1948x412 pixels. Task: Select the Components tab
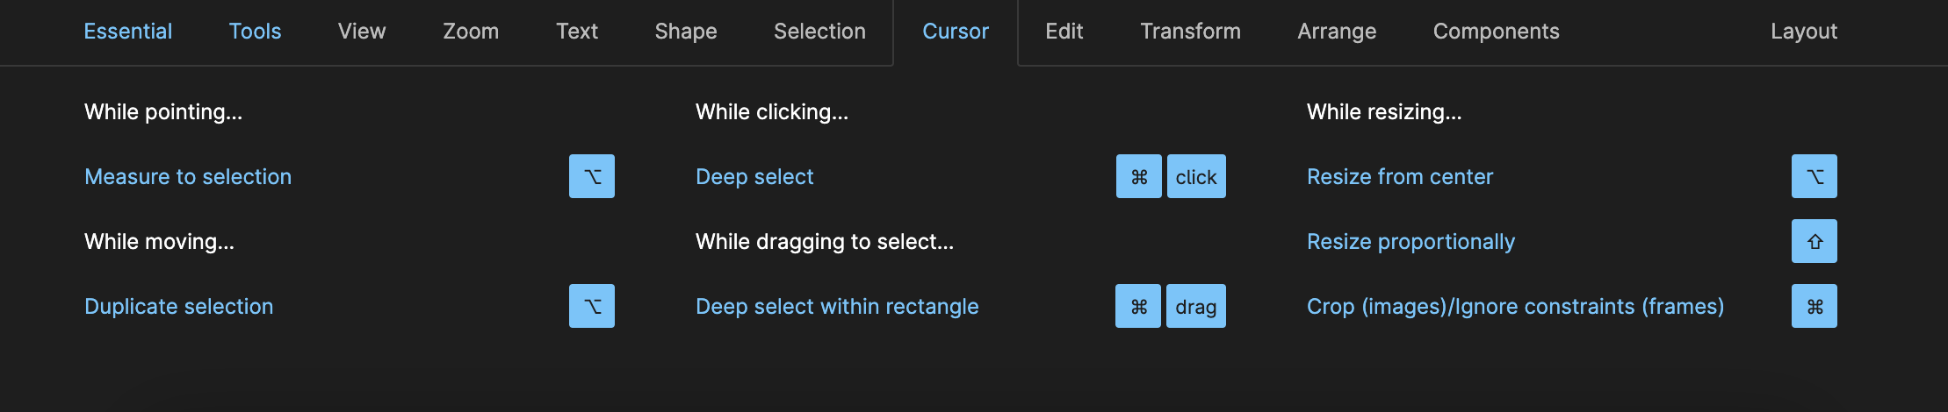tap(1497, 32)
